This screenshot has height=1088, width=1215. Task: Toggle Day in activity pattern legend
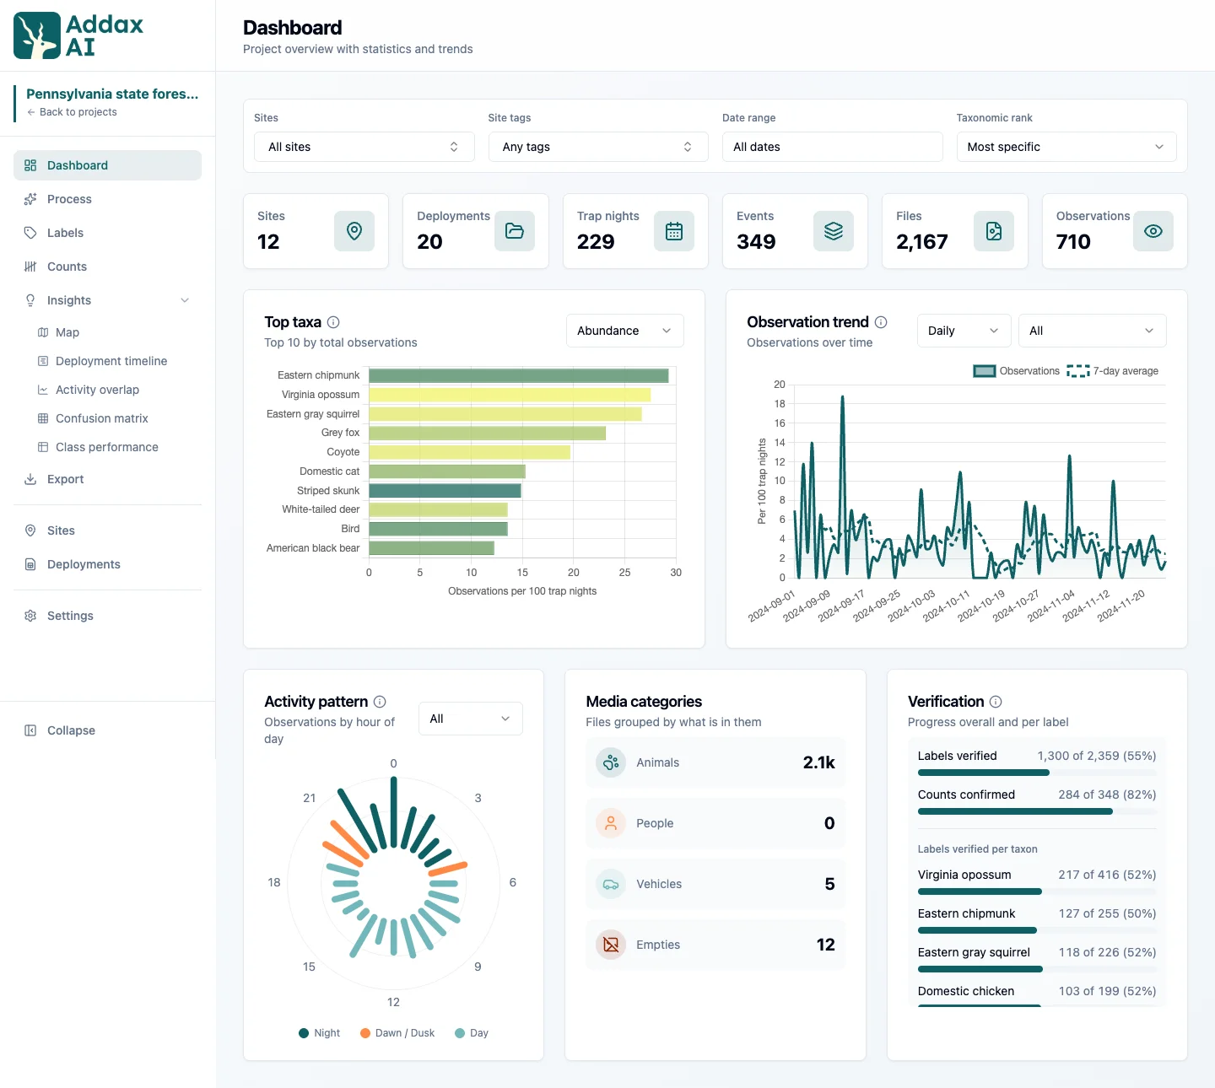tap(472, 1033)
